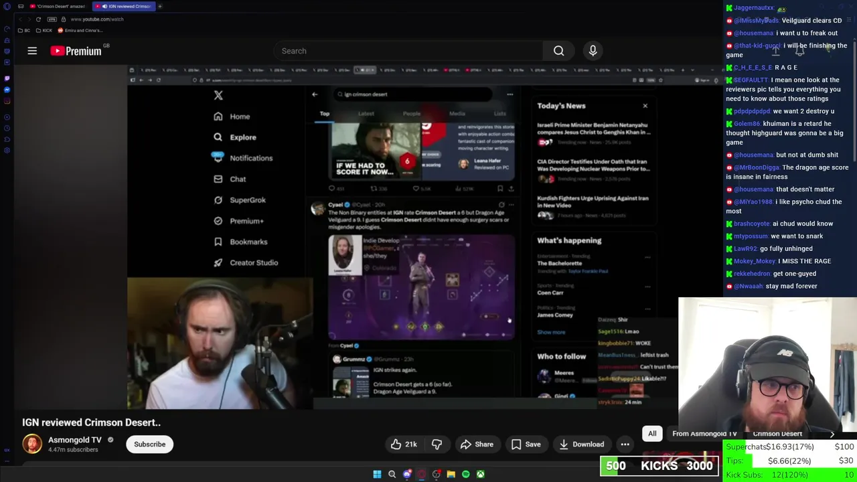
Task: Click the youtube.com/watch address bar
Action: 97,19
